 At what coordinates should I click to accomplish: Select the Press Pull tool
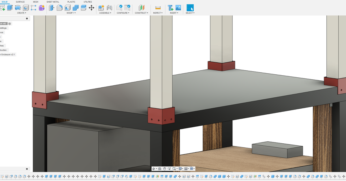click(x=52, y=8)
